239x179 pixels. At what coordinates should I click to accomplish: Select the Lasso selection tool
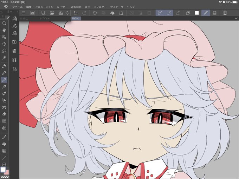point(4,51)
